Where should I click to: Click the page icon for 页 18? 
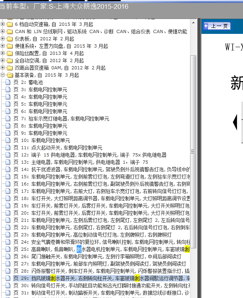(8, 198)
